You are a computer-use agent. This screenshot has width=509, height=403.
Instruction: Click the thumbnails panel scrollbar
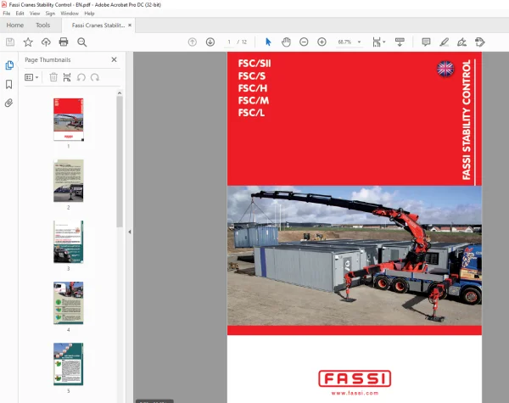point(120,161)
